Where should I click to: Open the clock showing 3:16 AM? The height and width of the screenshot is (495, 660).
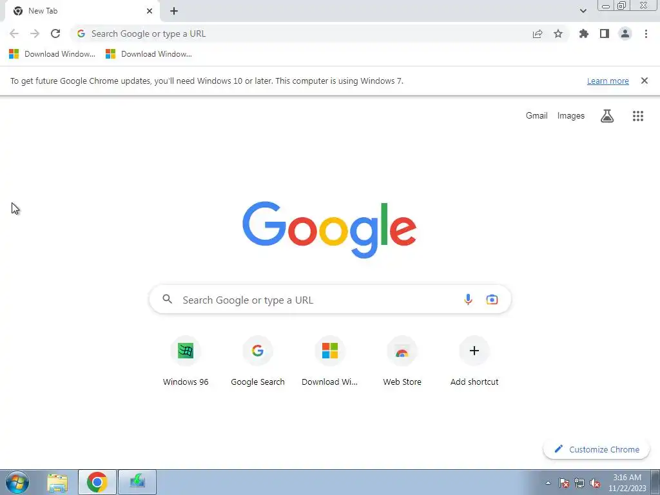(x=627, y=483)
